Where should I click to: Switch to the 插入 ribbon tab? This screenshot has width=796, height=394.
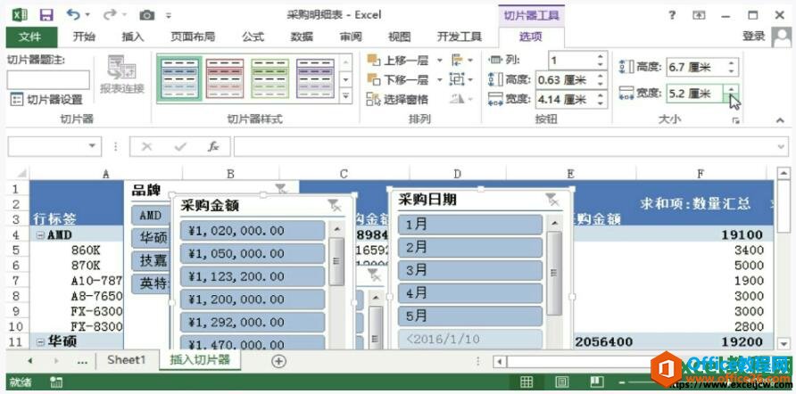[x=132, y=37]
